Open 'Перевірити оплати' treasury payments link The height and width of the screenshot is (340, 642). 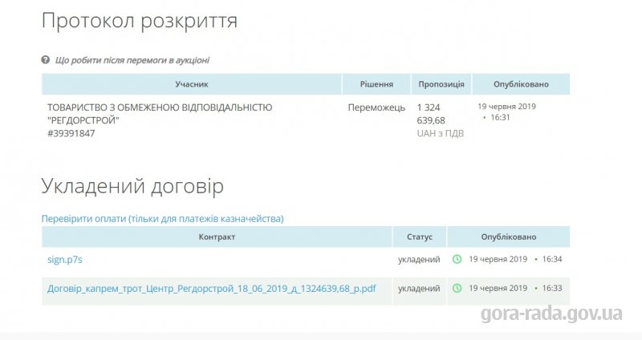coord(163,218)
